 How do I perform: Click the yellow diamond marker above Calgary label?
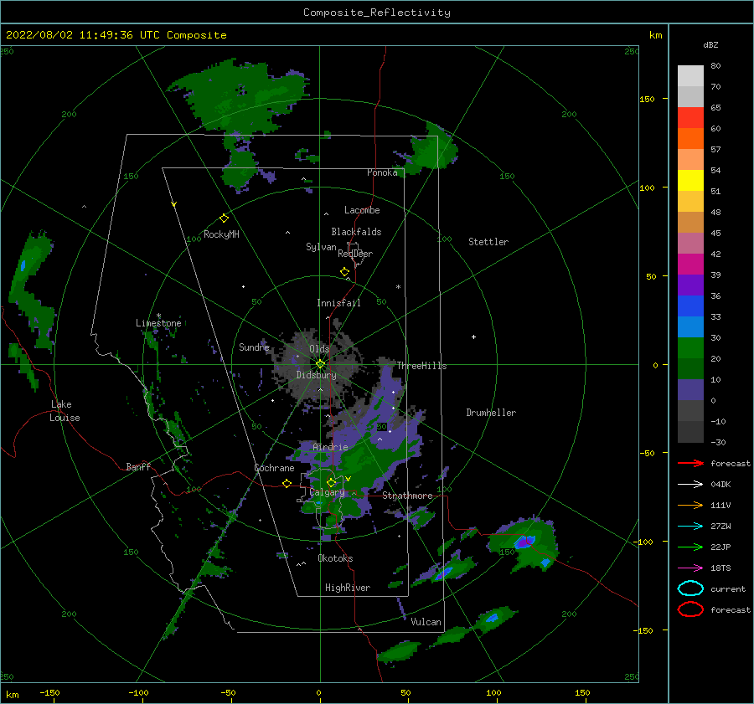pyautogui.click(x=331, y=482)
